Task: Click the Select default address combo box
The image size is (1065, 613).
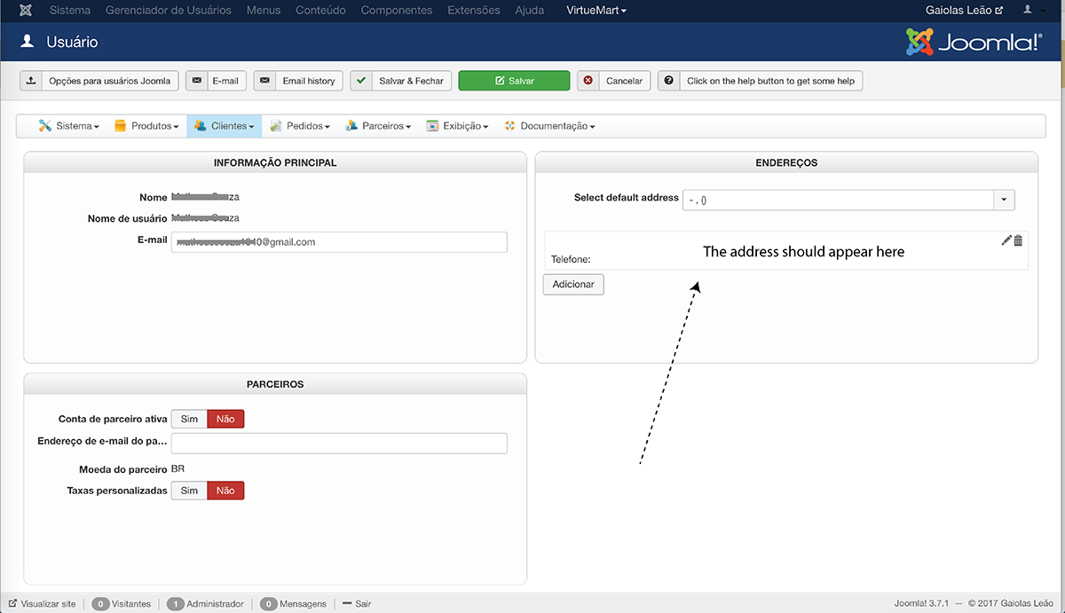Action: pos(848,200)
